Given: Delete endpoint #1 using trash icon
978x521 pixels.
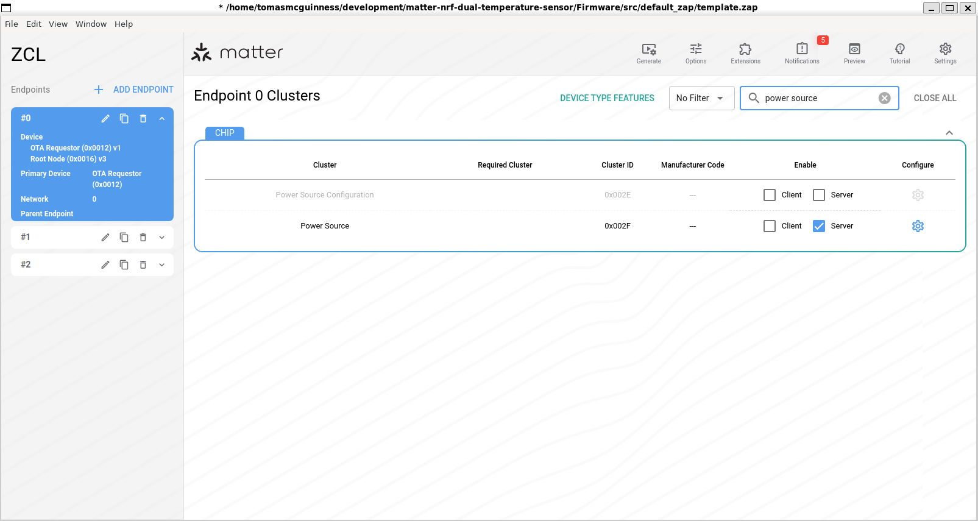Looking at the screenshot, I should click(x=143, y=238).
